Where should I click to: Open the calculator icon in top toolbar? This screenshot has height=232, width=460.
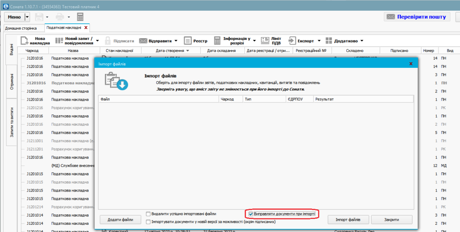tap(80, 17)
